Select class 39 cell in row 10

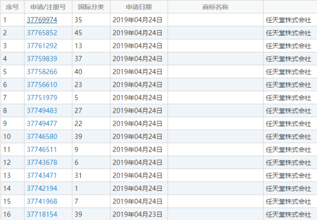[91, 136]
